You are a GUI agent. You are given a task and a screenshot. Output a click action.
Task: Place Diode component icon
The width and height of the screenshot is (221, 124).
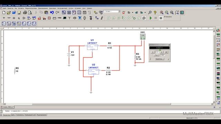(14, 18)
